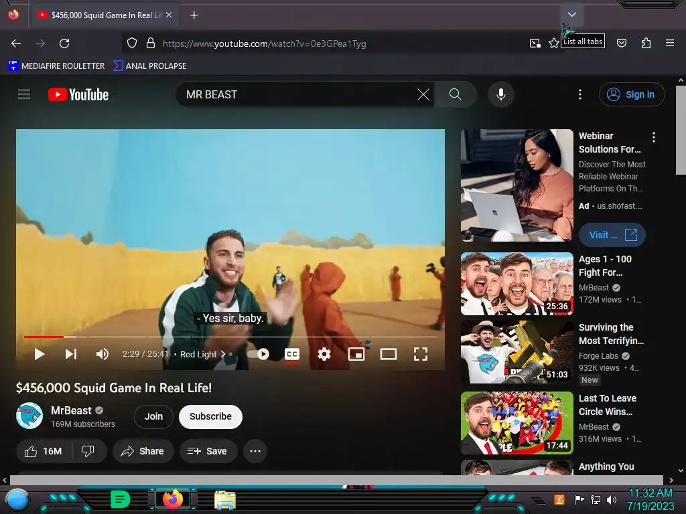Click the padlock site info icon

[151, 44]
